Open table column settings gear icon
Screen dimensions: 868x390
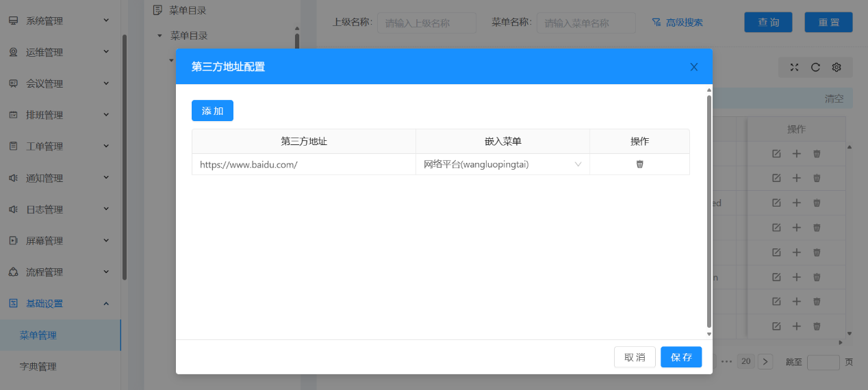[x=836, y=67]
